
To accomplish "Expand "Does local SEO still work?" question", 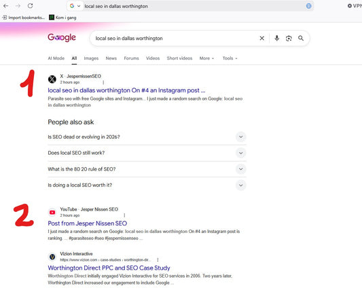I will point(147,153).
